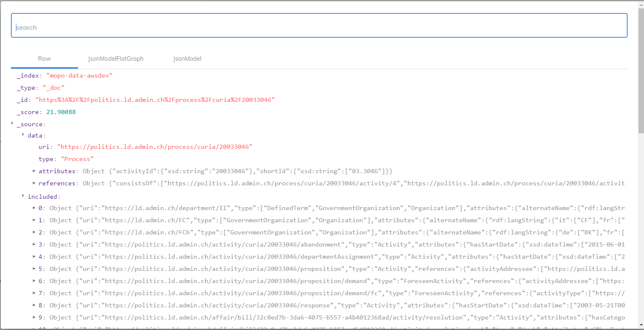This screenshot has height=330, width=644.
Task: Click the scrollbar up arrow
Action: pos(641,4)
